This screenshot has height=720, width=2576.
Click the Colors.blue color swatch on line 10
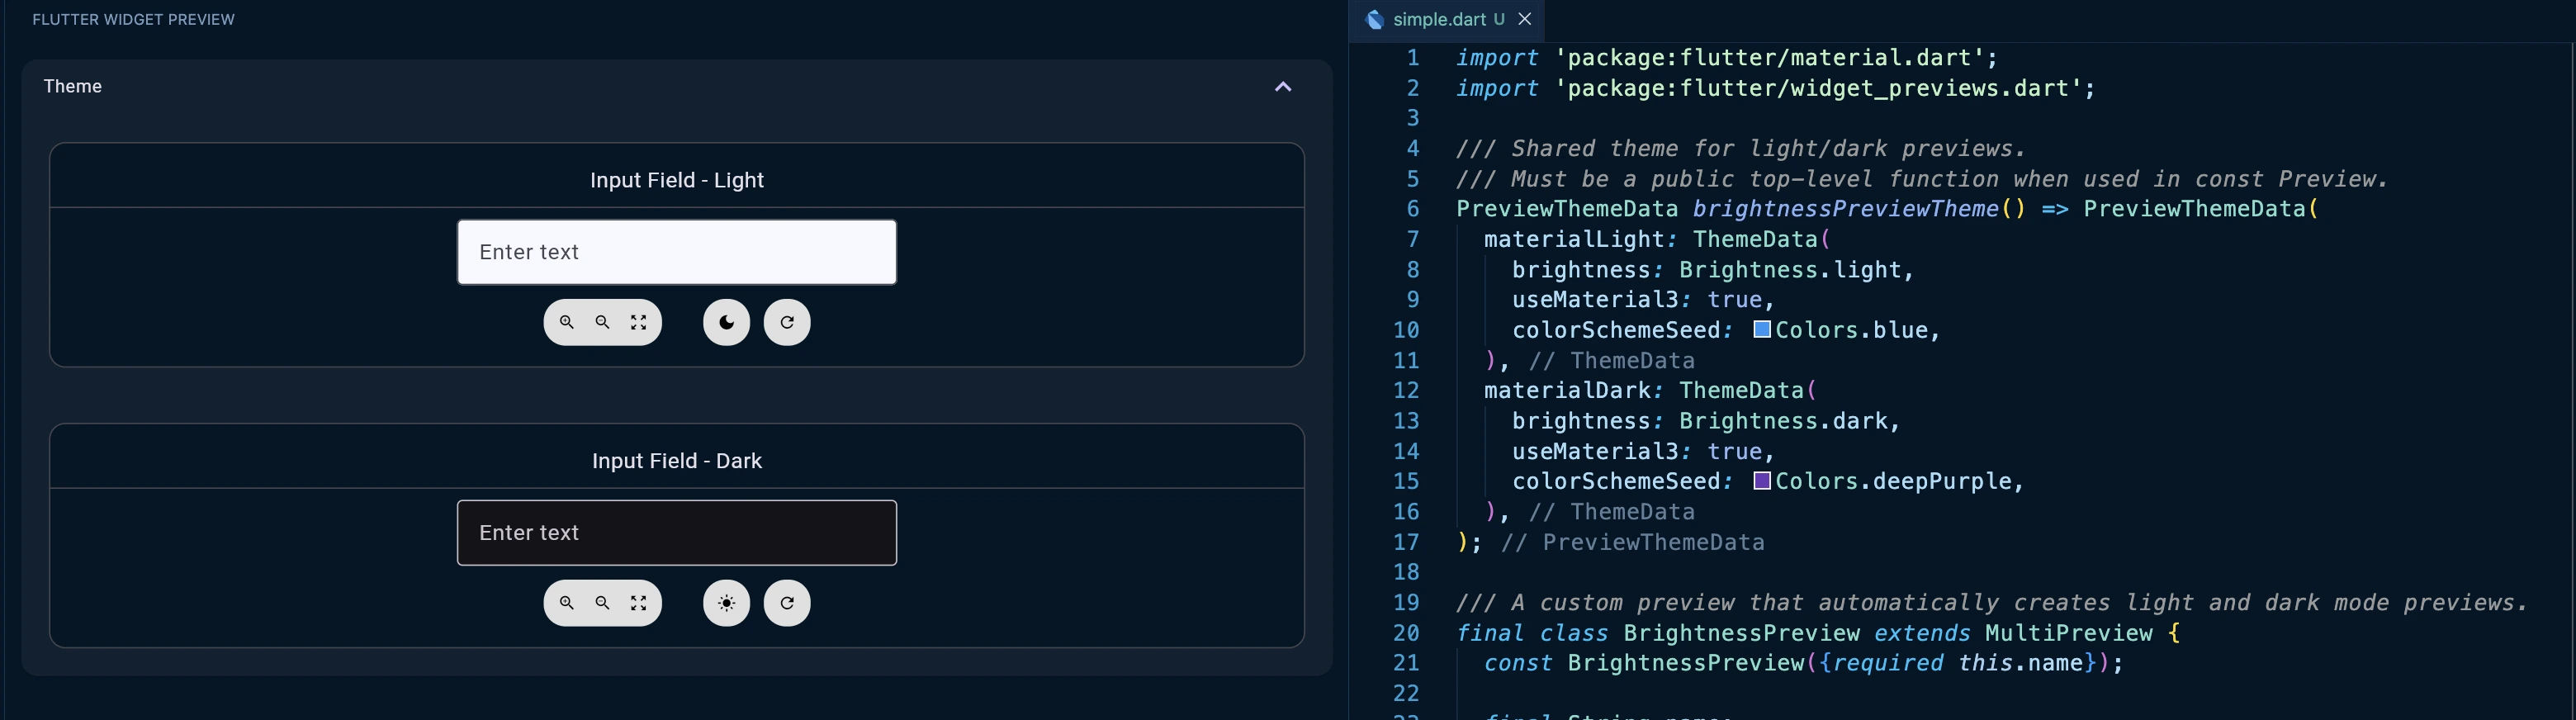point(1762,330)
